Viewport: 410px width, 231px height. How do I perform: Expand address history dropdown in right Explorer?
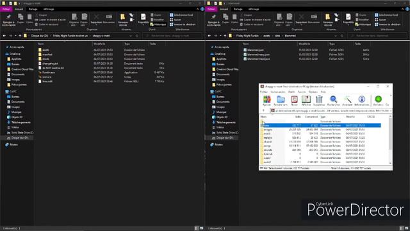pos(336,36)
